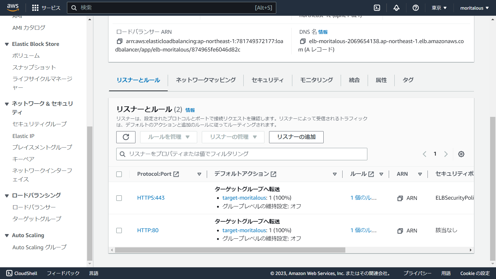Select the HTTP:80 listener checkbox

tap(119, 230)
